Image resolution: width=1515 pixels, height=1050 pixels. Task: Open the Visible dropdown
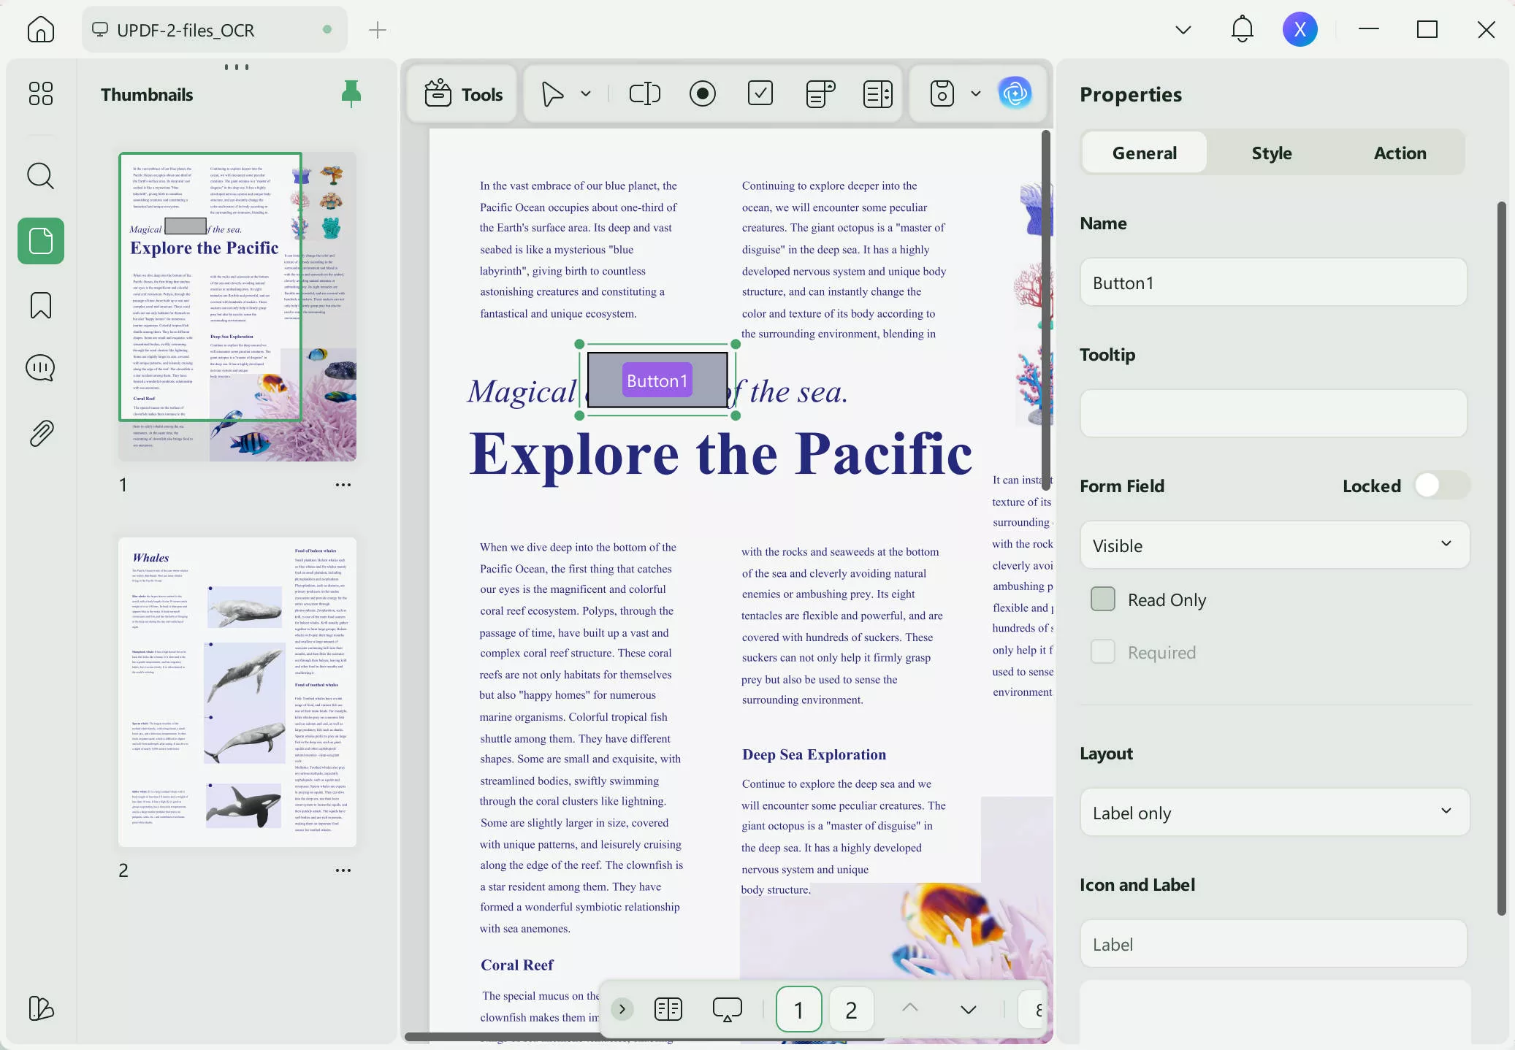point(1274,545)
